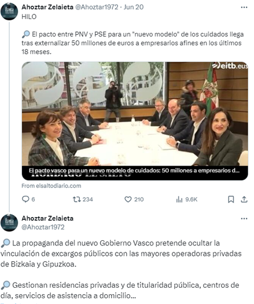Bookmark the first tweet

point(231,199)
